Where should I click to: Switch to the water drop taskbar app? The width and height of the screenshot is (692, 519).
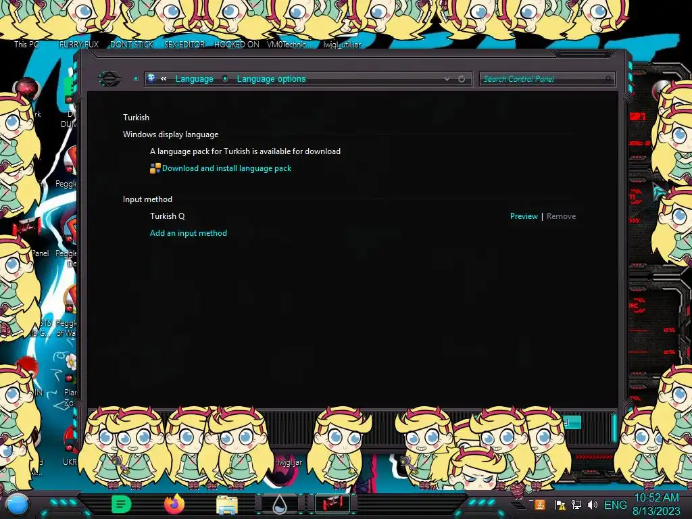click(x=280, y=504)
